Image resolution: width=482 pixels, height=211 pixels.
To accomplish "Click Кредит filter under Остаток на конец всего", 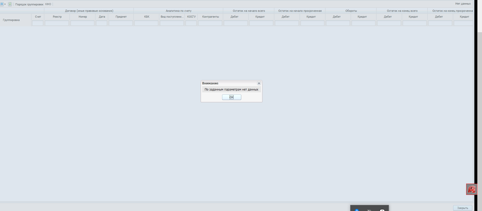I will tap(415, 23).
